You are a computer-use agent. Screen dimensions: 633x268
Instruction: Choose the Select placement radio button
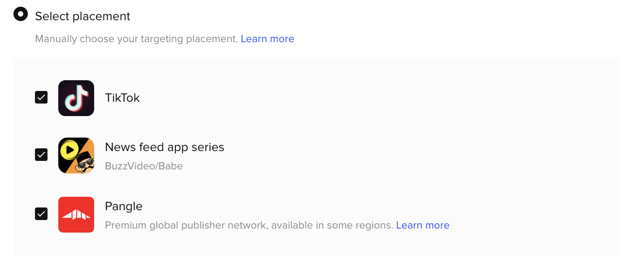tap(21, 14)
